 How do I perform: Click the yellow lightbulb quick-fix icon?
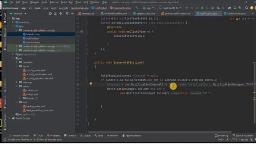[x=91, y=84]
